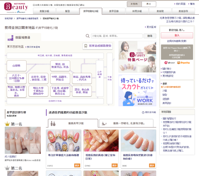Click the 往神奈川方向 bar
199x176 pixels.
(x=55, y=101)
